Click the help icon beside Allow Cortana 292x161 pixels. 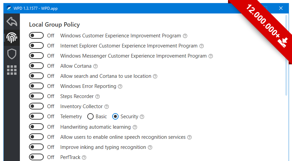coord(95,66)
